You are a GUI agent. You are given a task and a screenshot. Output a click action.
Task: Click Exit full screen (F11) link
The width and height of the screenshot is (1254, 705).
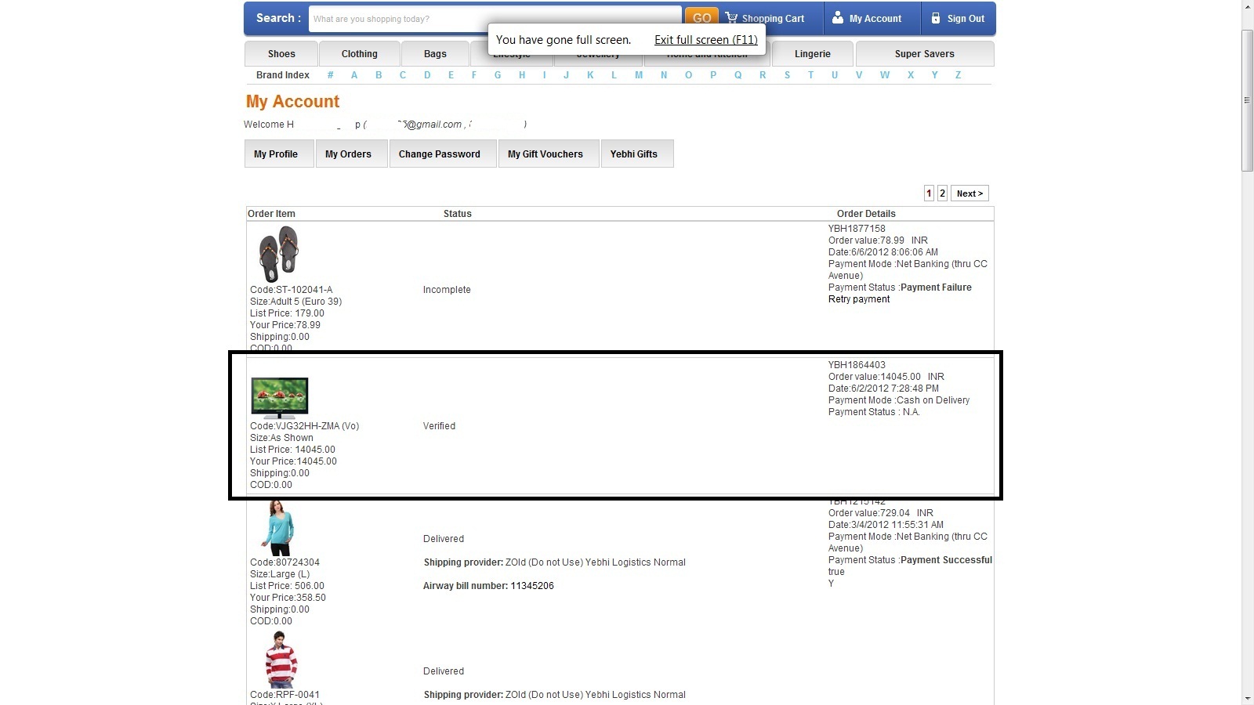coord(705,40)
